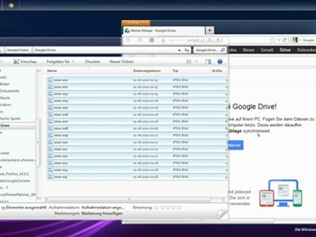Image resolution: width=316 pixels, height=237 pixels.
Task: Open the Freigeben für dropdown
Action: pyautogui.click(x=60, y=62)
